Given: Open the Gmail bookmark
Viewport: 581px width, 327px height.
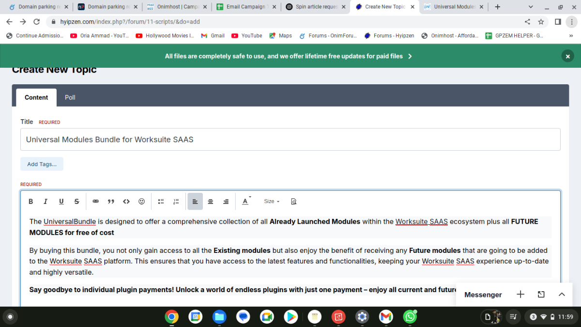Looking at the screenshot, I should pyautogui.click(x=213, y=35).
